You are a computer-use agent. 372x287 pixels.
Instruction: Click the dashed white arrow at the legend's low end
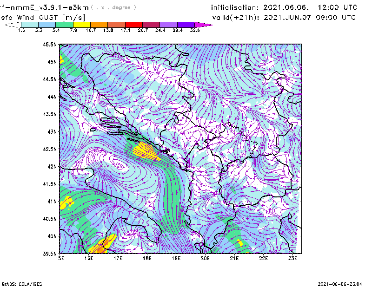coord(13,25)
